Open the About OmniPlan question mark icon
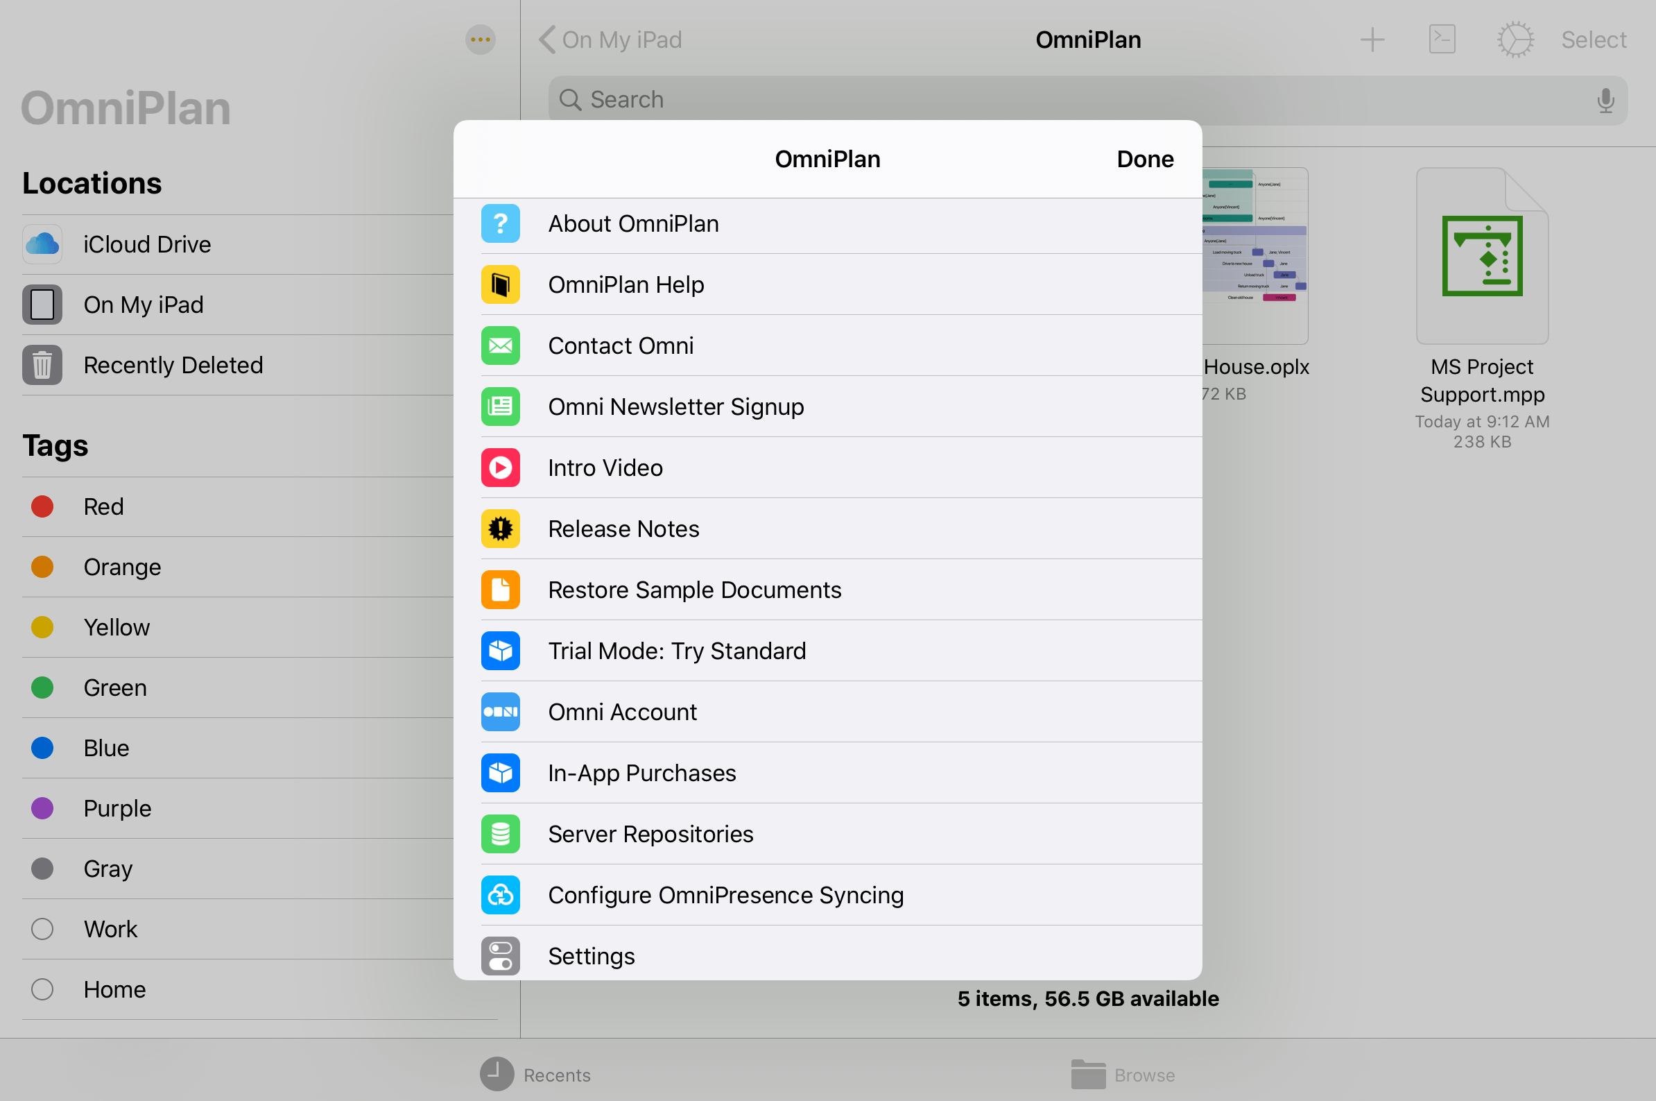The height and width of the screenshot is (1101, 1656). 500,223
